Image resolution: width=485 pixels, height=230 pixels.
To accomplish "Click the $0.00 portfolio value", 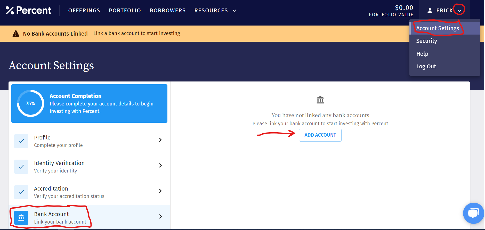I will click(404, 8).
